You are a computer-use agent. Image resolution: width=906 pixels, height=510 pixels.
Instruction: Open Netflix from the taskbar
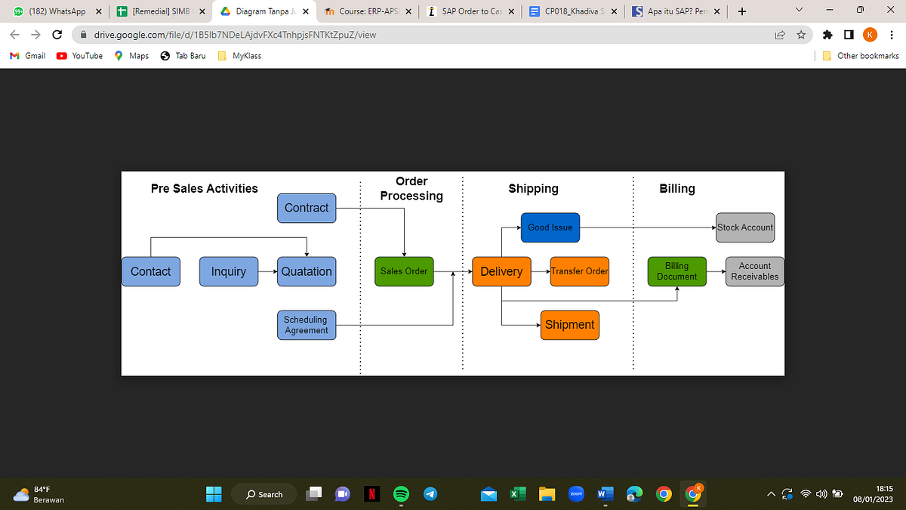click(373, 493)
